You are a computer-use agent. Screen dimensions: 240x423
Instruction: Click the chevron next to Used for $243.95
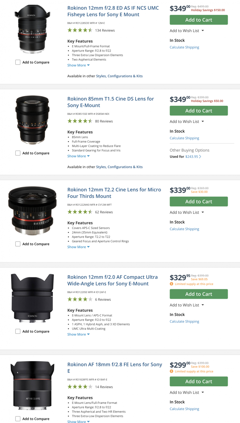(200, 157)
